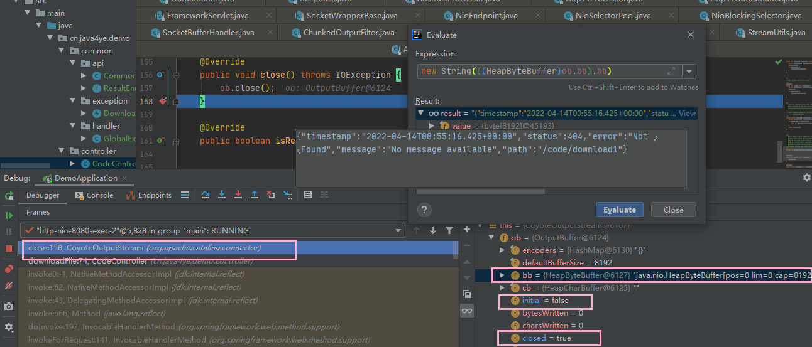Open the NioEndpoint.java editor tab
Screen dimensions: 812x347
click(485, 15)
